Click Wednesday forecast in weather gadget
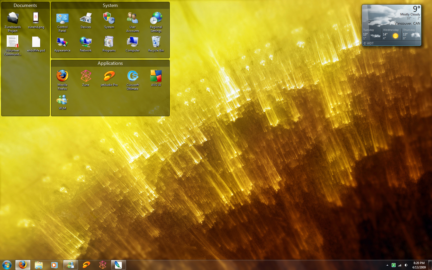 pyautogui.click(x=392, y=34)
